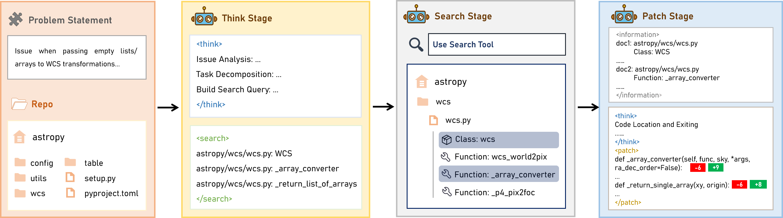The height and width of the screenshot is (218, 783).
Task: Click the red -6 badge after ra_dec_order=False
Action: click(697, 167)
